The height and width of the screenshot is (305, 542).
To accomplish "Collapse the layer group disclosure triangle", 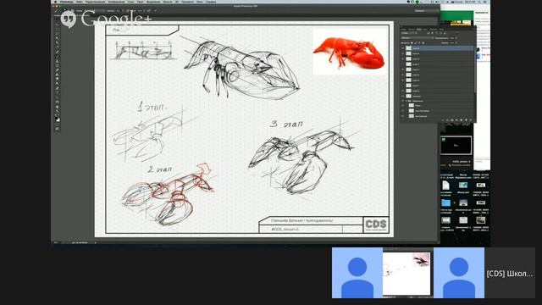I will pos(406,101).
